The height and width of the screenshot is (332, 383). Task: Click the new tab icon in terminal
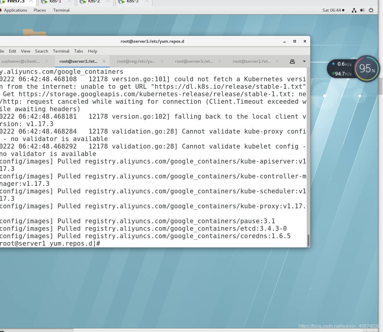pyautogui.click(x=292, y=61)
